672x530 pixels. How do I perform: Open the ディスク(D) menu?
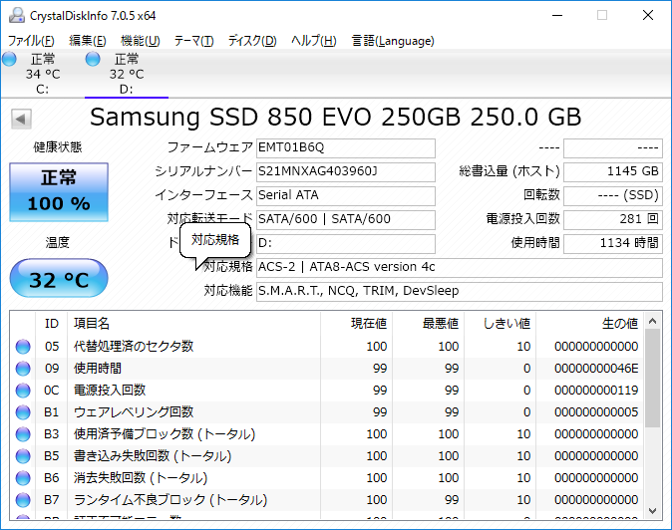click(x=252, y=41)
